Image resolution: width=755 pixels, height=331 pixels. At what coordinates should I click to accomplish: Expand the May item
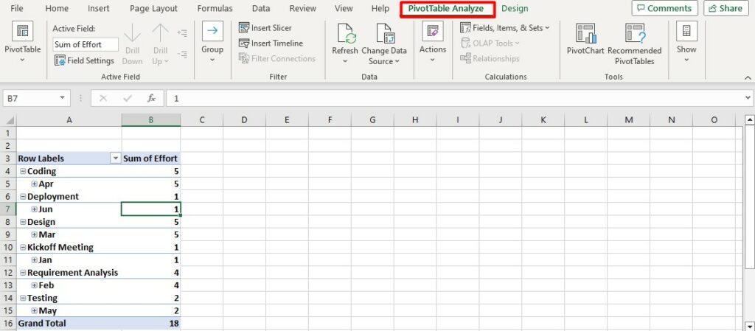click(x=34, y=311)
